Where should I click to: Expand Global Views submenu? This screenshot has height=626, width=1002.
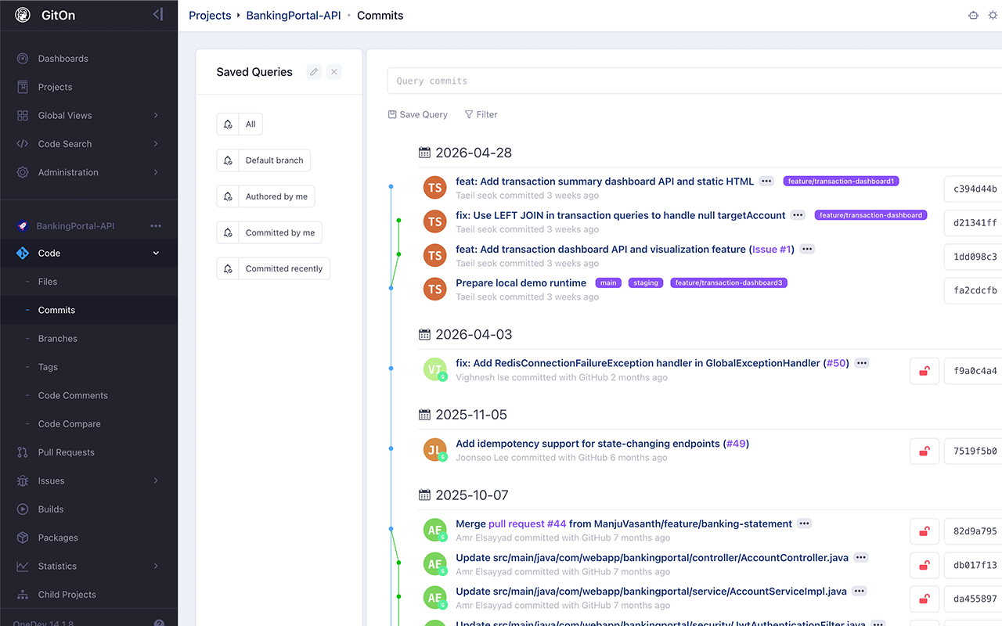point(156,116)
